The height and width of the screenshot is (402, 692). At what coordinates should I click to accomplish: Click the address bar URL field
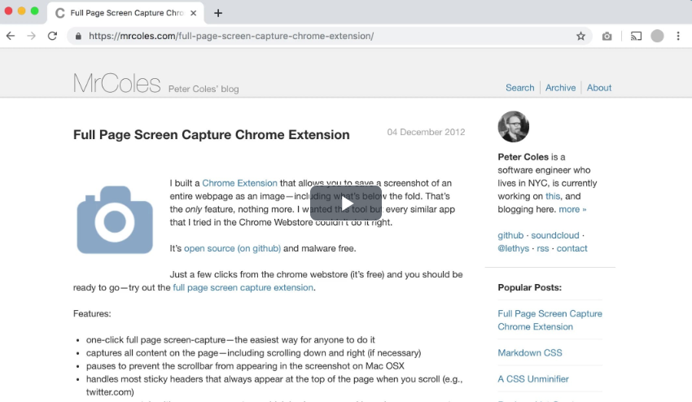pyautogui.click(x=329, y=36)
